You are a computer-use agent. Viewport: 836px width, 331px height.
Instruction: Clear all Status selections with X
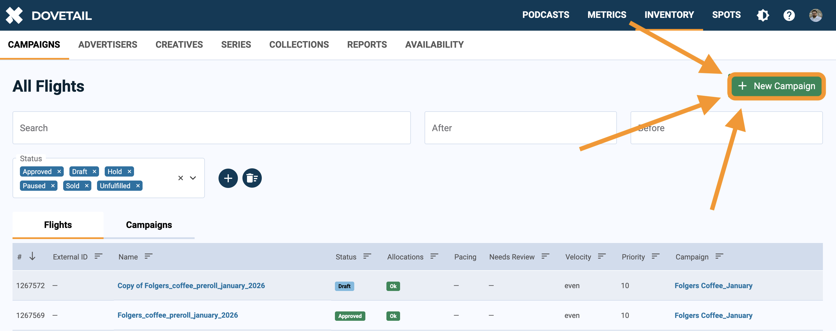pyautogui.click(x=181, y=178)
